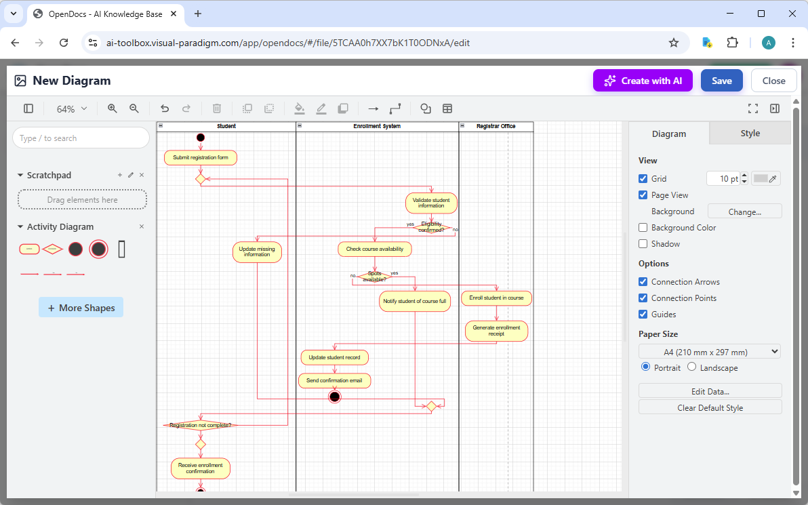
Task: Disable the Guides checkbox
Action: click(643, 314)
